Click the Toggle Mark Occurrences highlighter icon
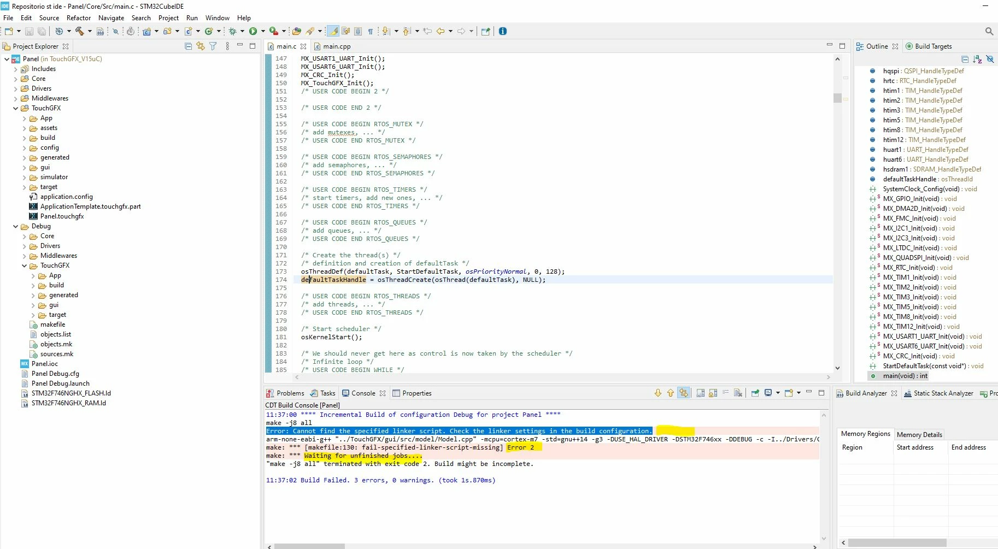The image size is (998, 549). click(333, 31)
